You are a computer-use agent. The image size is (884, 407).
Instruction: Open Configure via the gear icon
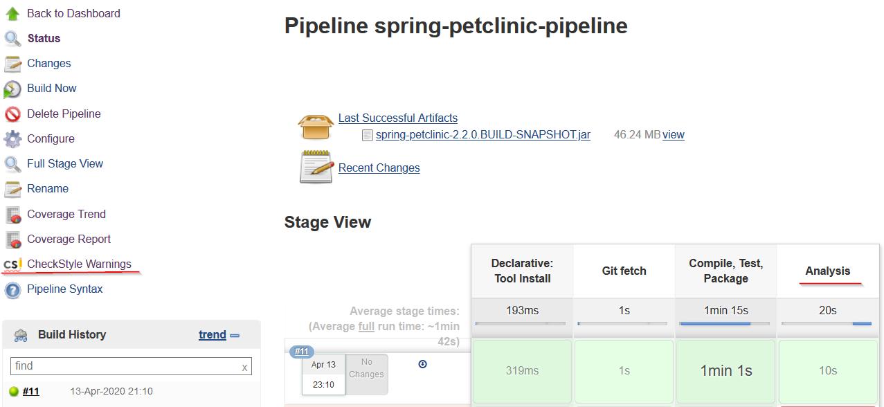pyautogui.click(x=14, y=138)
